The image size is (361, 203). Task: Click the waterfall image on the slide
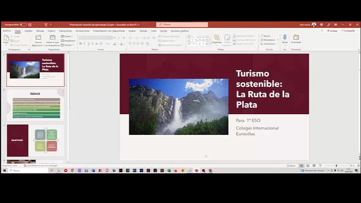tap(179, 107)
